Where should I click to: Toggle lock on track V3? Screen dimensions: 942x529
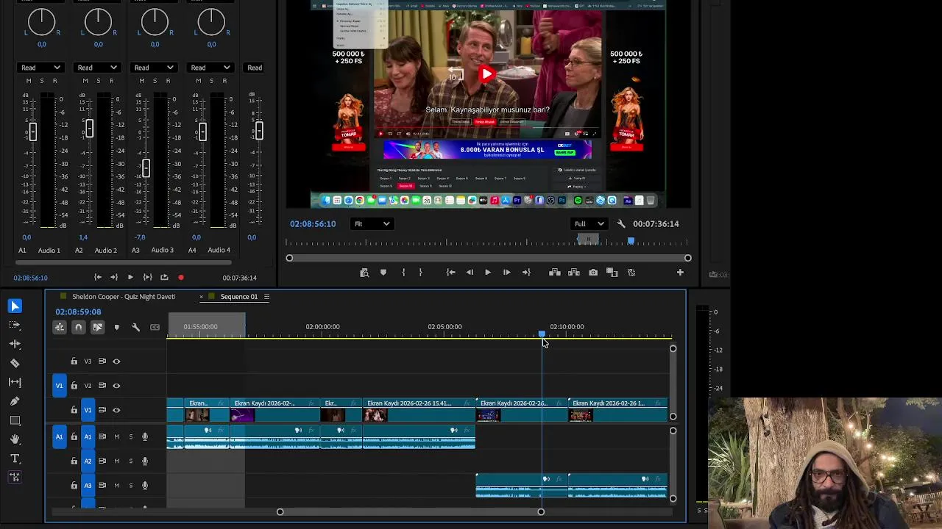coord(74,361)
